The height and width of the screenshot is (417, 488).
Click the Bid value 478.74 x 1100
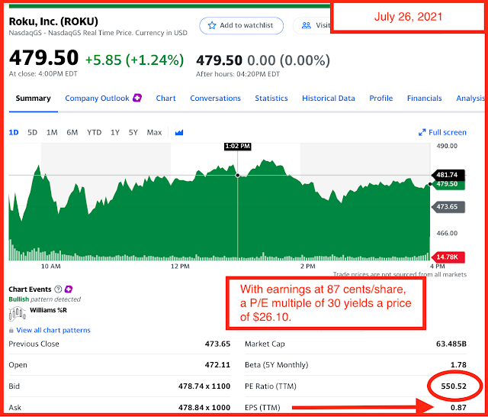click(x=204, y=386)
